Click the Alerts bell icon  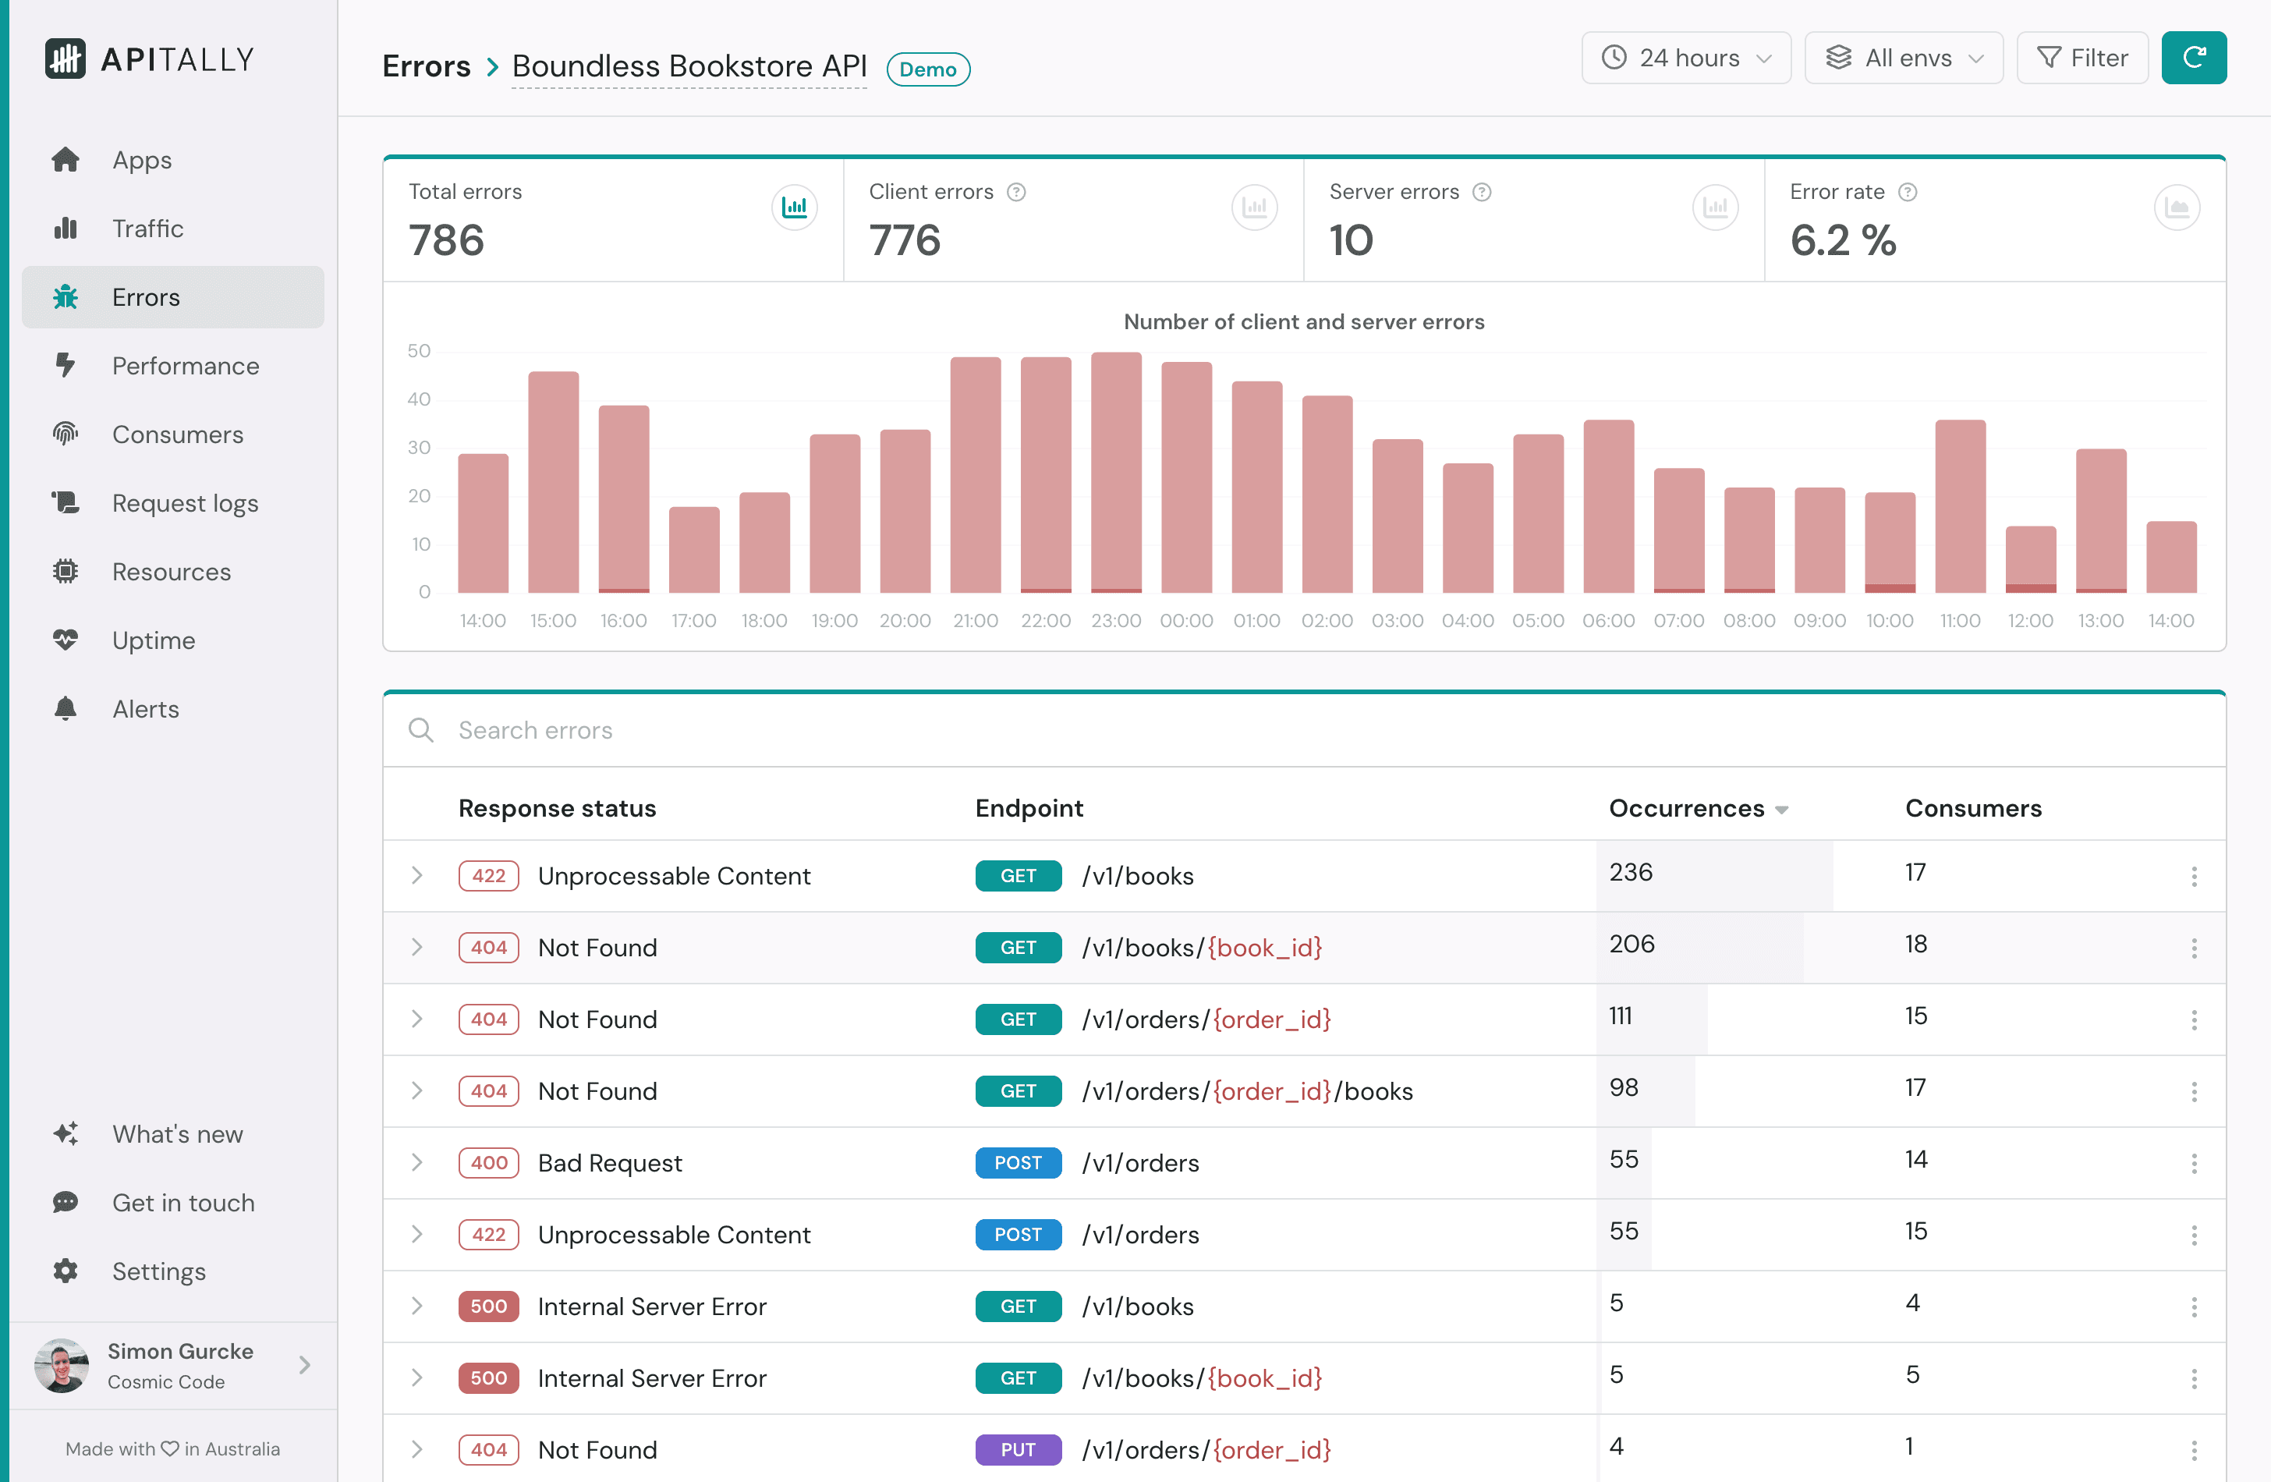point(66,708)
